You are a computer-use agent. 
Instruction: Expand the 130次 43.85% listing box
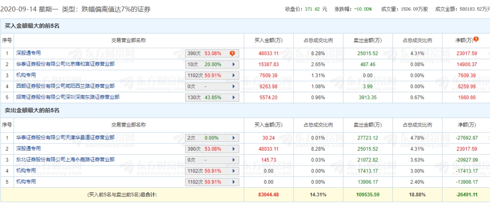(212, 97)
